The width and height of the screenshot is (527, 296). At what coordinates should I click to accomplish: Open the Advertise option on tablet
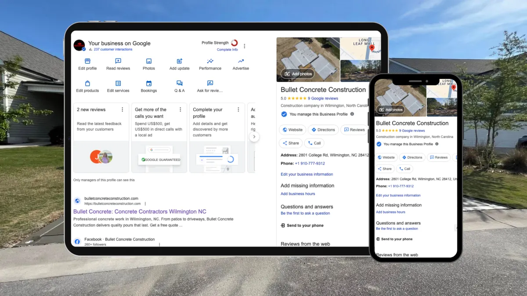click(241, 64)
